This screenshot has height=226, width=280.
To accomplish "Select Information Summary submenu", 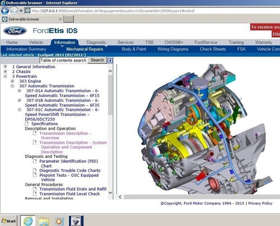I will [x=26, y=49].
